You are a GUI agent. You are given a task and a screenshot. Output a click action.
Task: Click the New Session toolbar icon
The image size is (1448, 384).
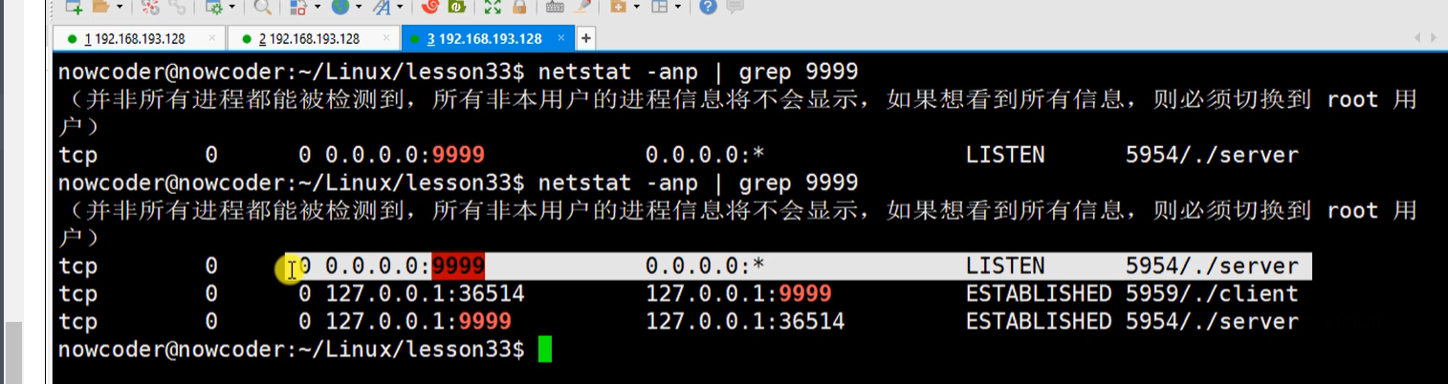[x=74, y=7]
